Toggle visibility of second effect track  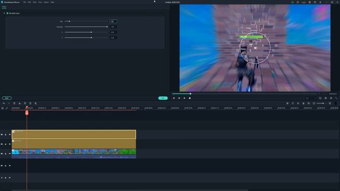pos(10,144)
